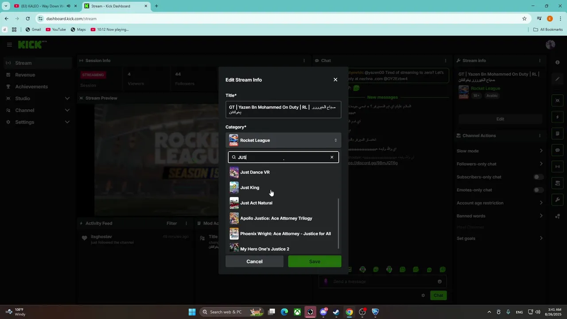The height and width of the screenshot is (319, 567).
Task: Click the chat bubble icon in right toolbar
Action: click(x=558, y=150)
